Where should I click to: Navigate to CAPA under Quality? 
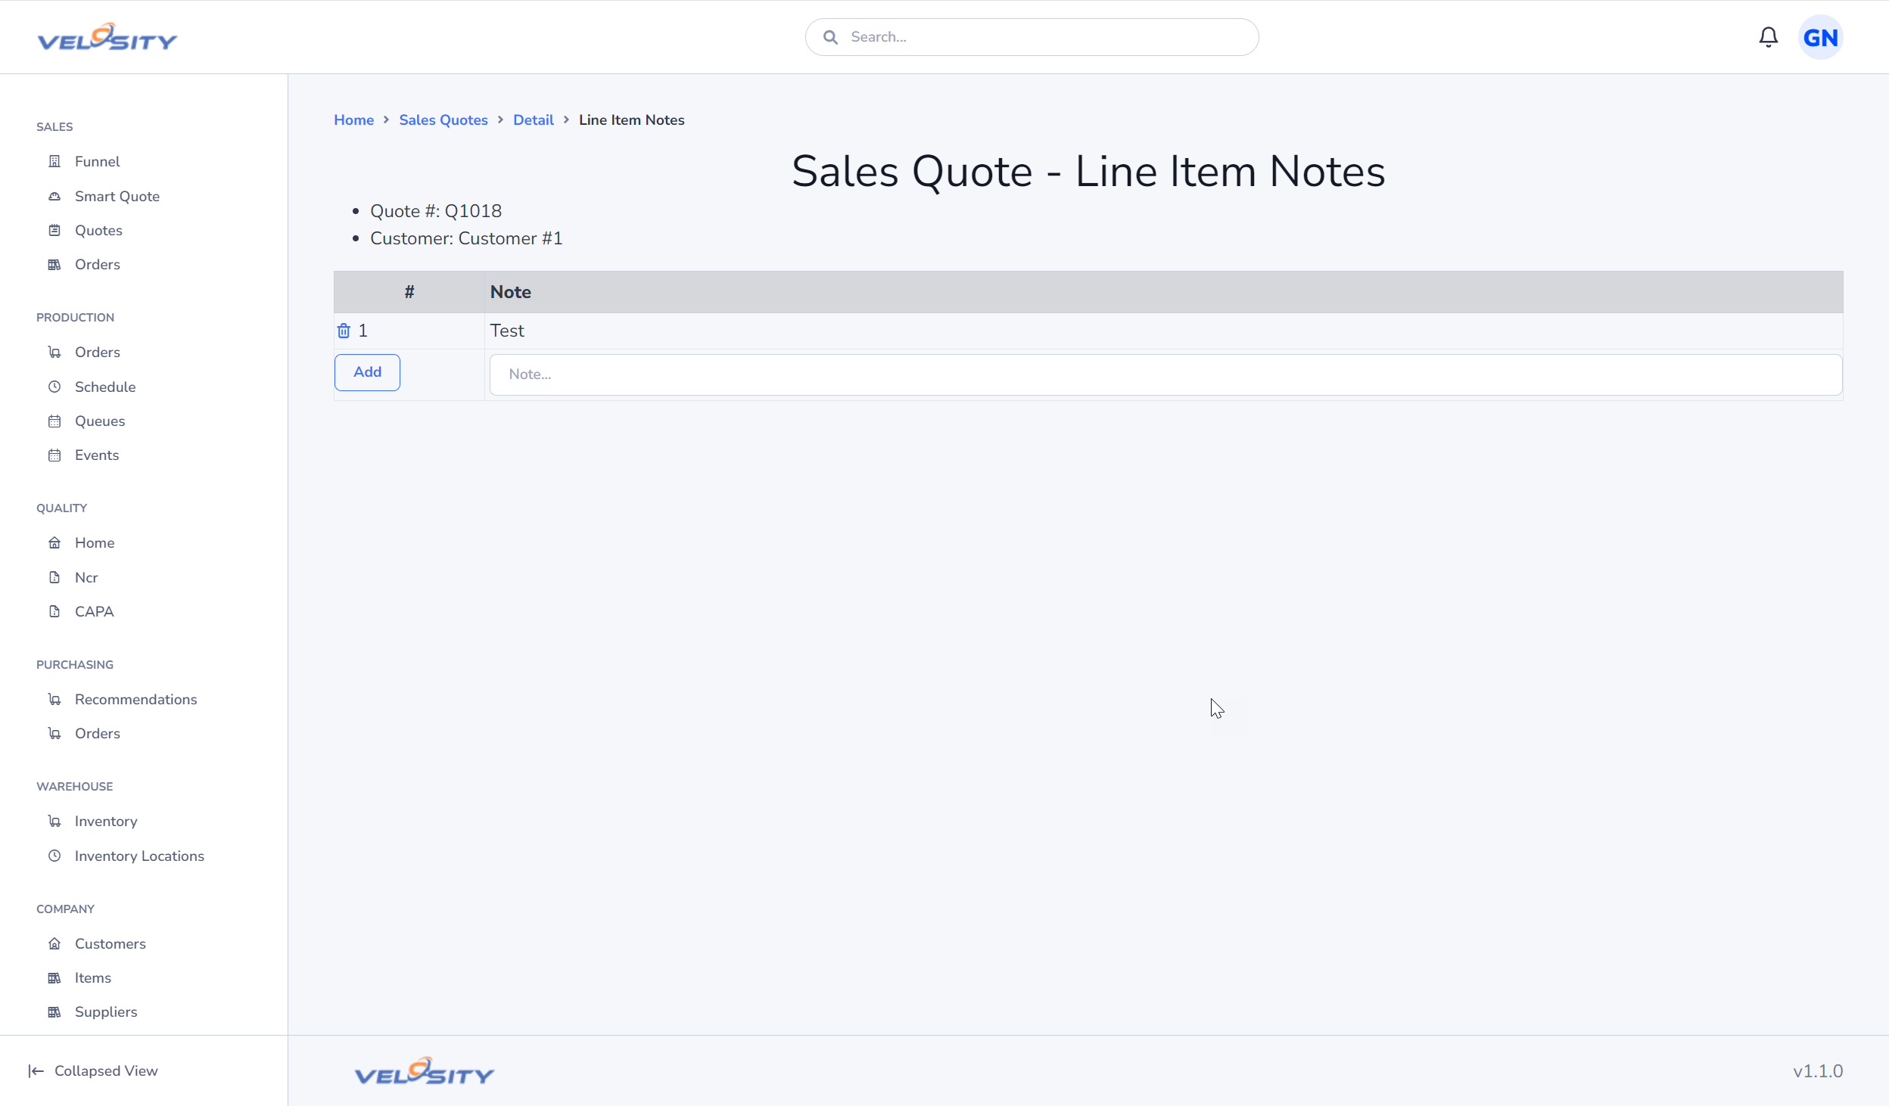point(94,611)
